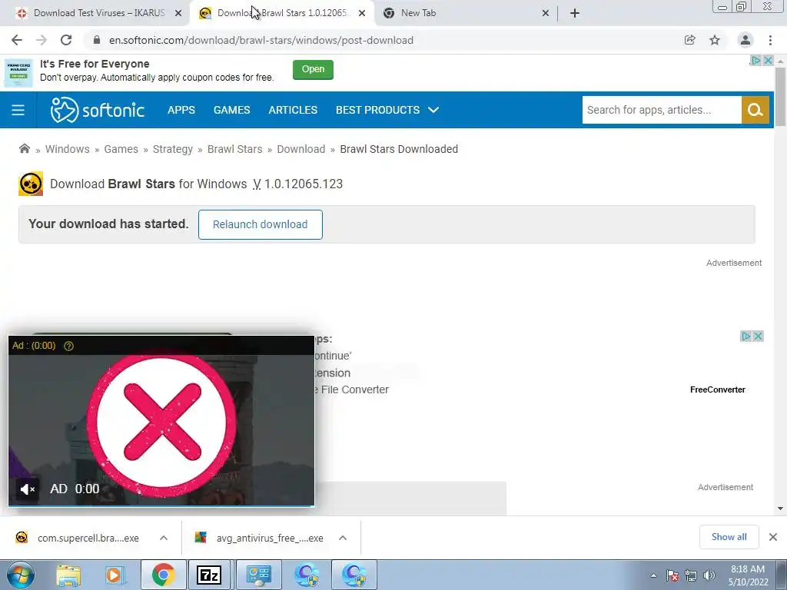The width and height of the screenshot is (787, 590).
Task: Click the page vertical scrollbar thumb
Action: point(780,96)
